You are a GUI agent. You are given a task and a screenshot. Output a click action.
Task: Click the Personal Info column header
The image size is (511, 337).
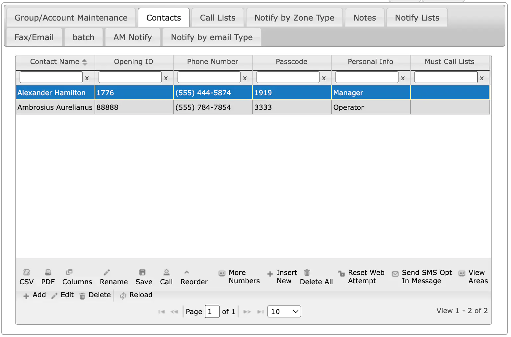(371, 62)
